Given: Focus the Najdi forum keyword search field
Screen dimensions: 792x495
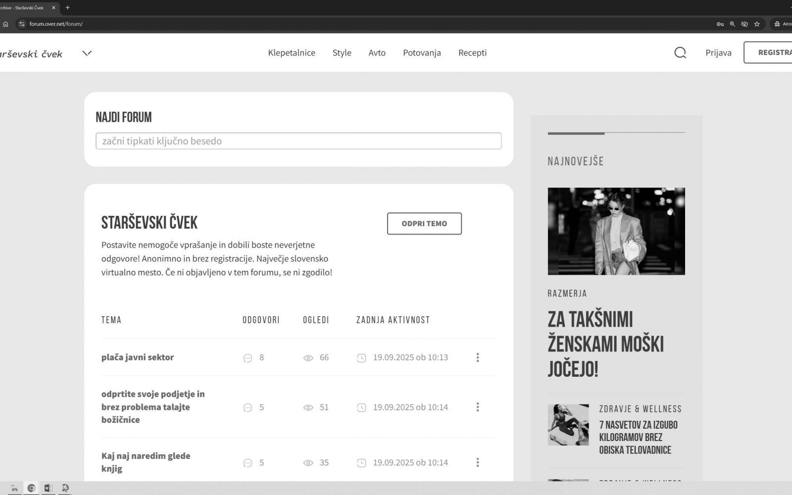Looking at the screenshot, I should (298, 141).
